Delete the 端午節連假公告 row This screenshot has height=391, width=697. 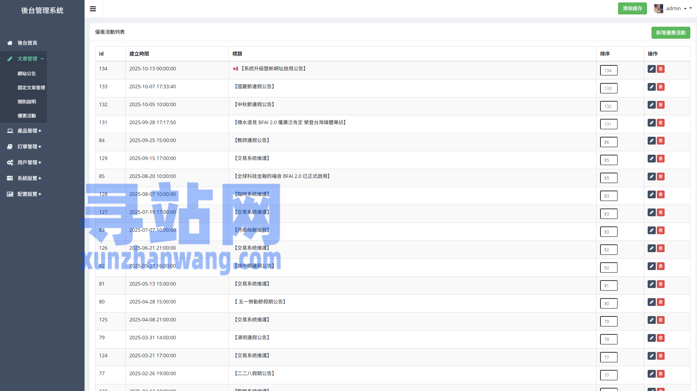pyautogui.click(x=661, y=266)
